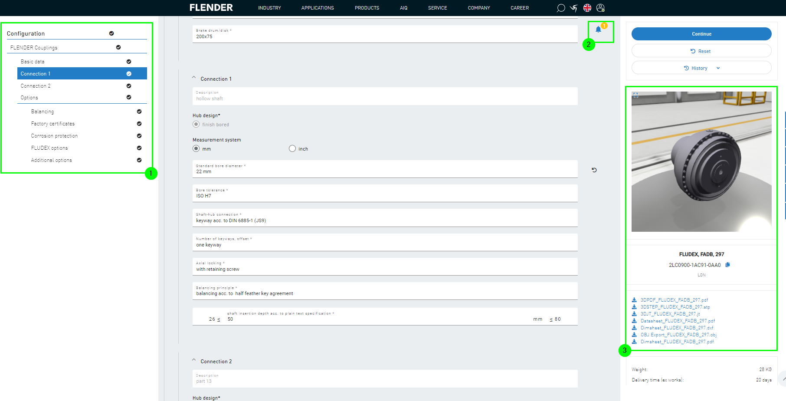
Task: Open 3DPDF_FLUDEX_FADB_297.pdf link
Action: [674, 300]
